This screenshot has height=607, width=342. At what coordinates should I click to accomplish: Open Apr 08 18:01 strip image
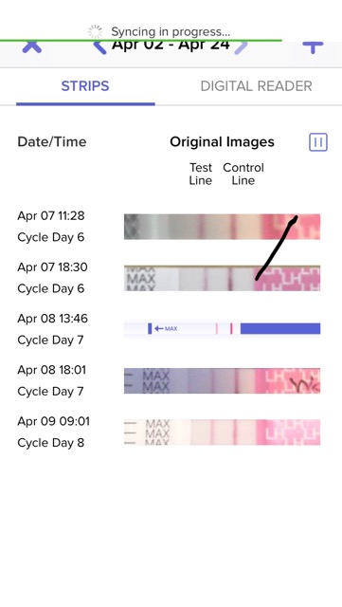[x=222, y=380]
